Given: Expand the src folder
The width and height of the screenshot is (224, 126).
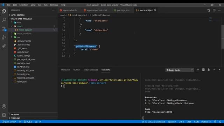Looking at the screenshot, I should point(19,37).
